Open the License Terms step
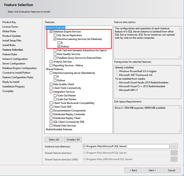The image size is (184, 176). (x=10, y=27)
